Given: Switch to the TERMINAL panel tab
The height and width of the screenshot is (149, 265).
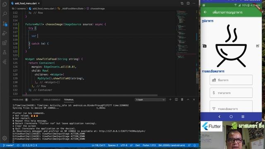Looking at the screenshot, I should 69,100.
